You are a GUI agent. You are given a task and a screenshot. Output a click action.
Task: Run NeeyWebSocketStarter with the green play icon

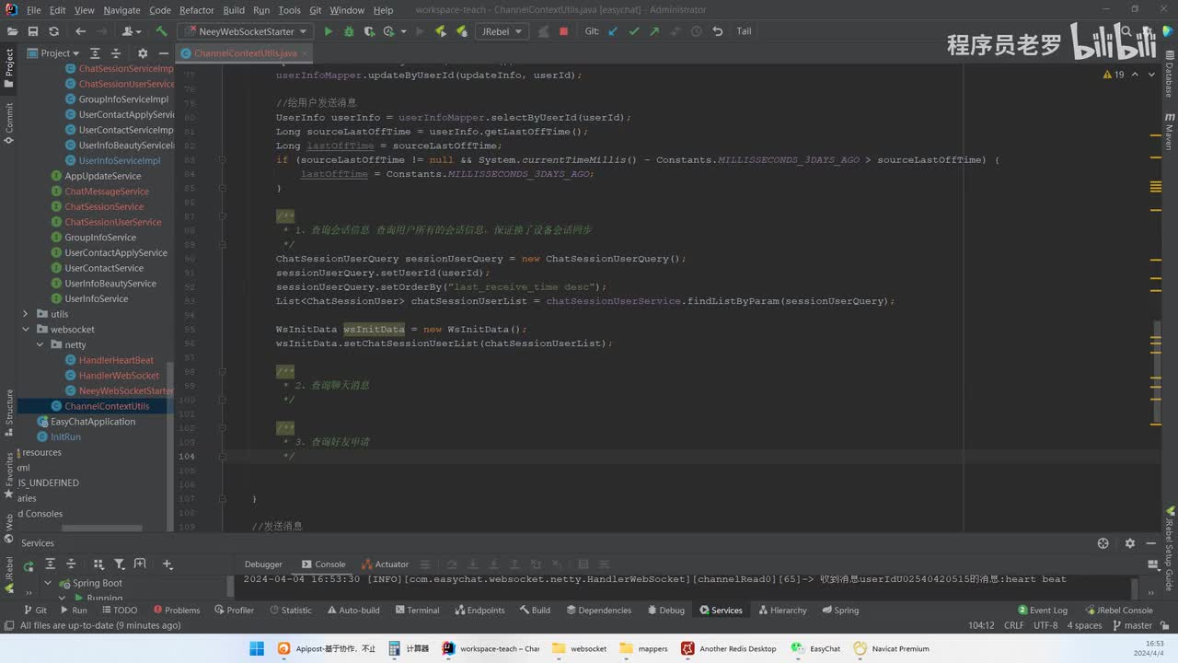329,31
